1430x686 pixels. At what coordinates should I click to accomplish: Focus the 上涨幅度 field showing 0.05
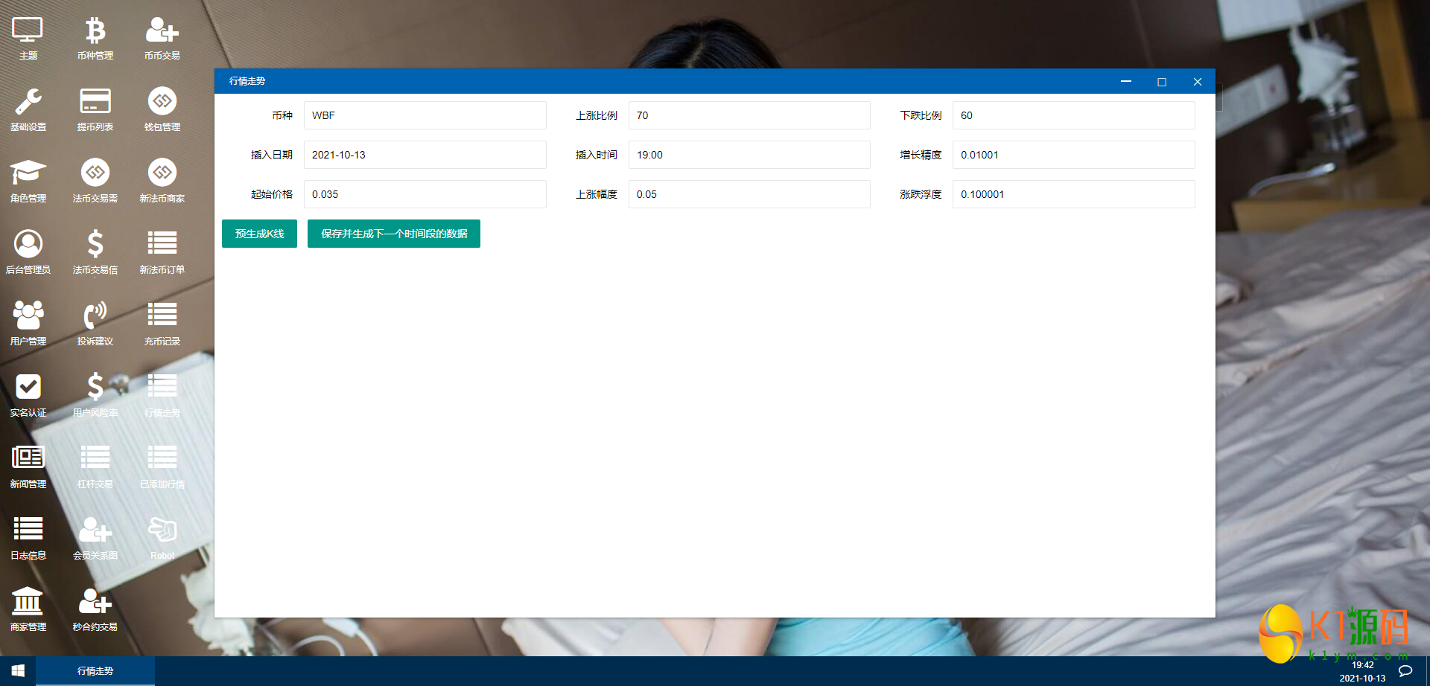(749, 194)
